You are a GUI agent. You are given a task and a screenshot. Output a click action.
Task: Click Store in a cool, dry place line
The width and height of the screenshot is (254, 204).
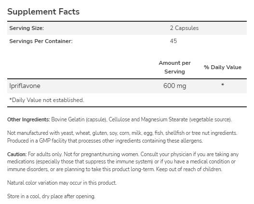pyautogui.click(x=51, y=196)
